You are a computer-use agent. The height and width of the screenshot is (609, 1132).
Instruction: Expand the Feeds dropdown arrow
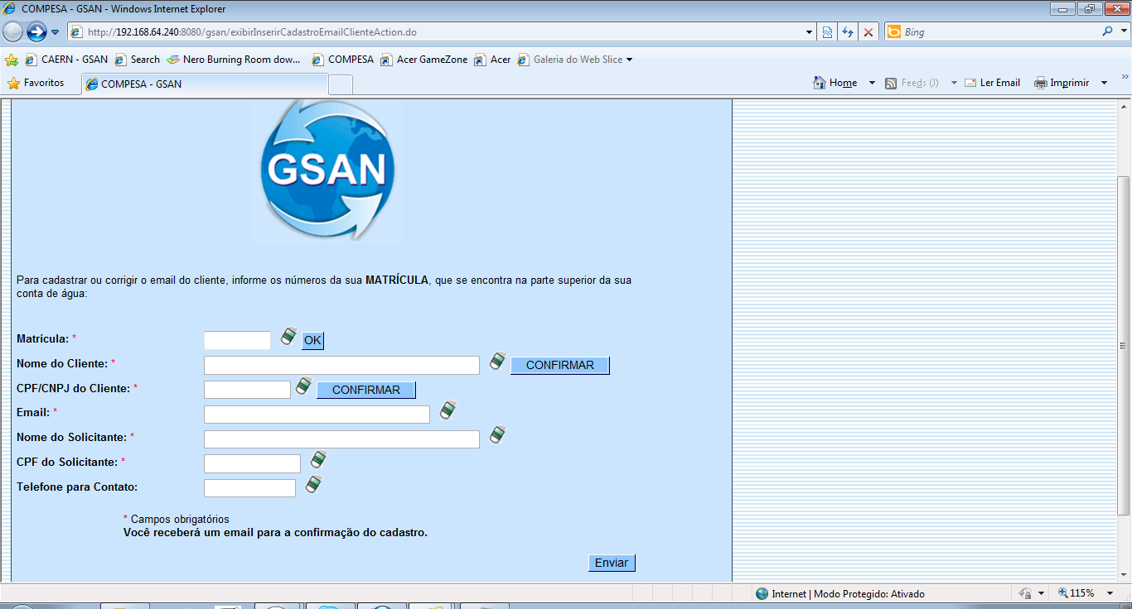[954, 83]
